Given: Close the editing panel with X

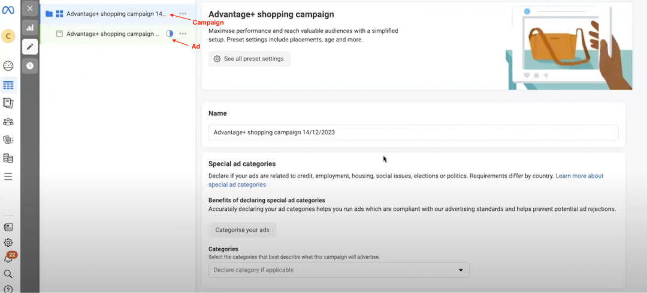Looking at the screenshot, I should click(30, 8).
